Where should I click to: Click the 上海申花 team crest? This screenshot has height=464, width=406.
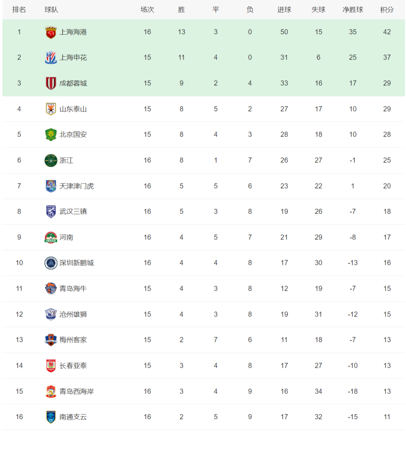51,57
